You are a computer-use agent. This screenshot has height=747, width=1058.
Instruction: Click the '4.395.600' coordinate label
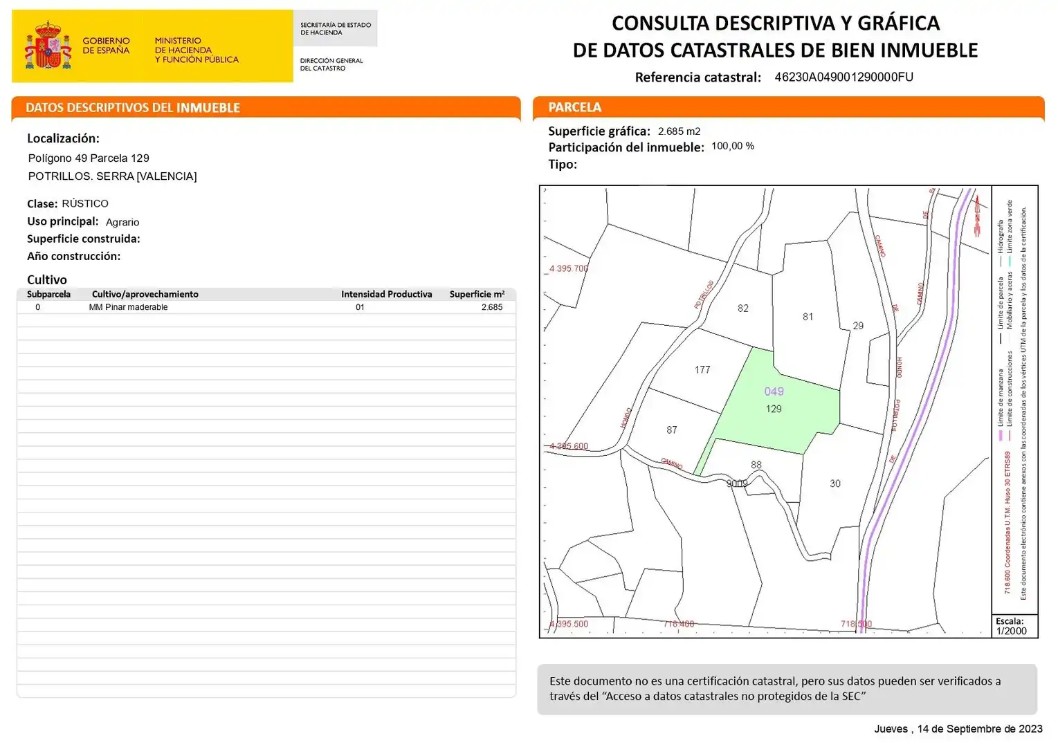click(x=569, y=446)
